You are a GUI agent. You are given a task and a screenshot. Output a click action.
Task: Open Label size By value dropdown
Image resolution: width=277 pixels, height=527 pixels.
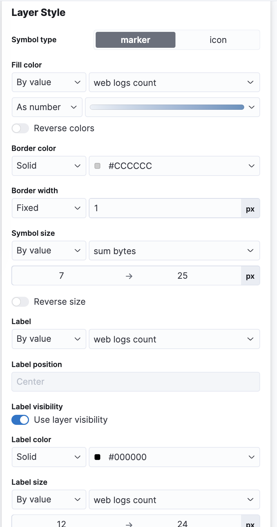(49, 500)
